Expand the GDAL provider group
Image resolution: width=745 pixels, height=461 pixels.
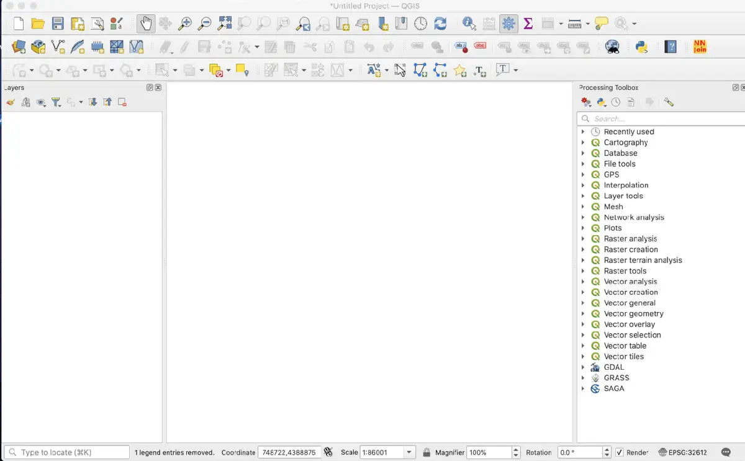[x=583, y=367]
